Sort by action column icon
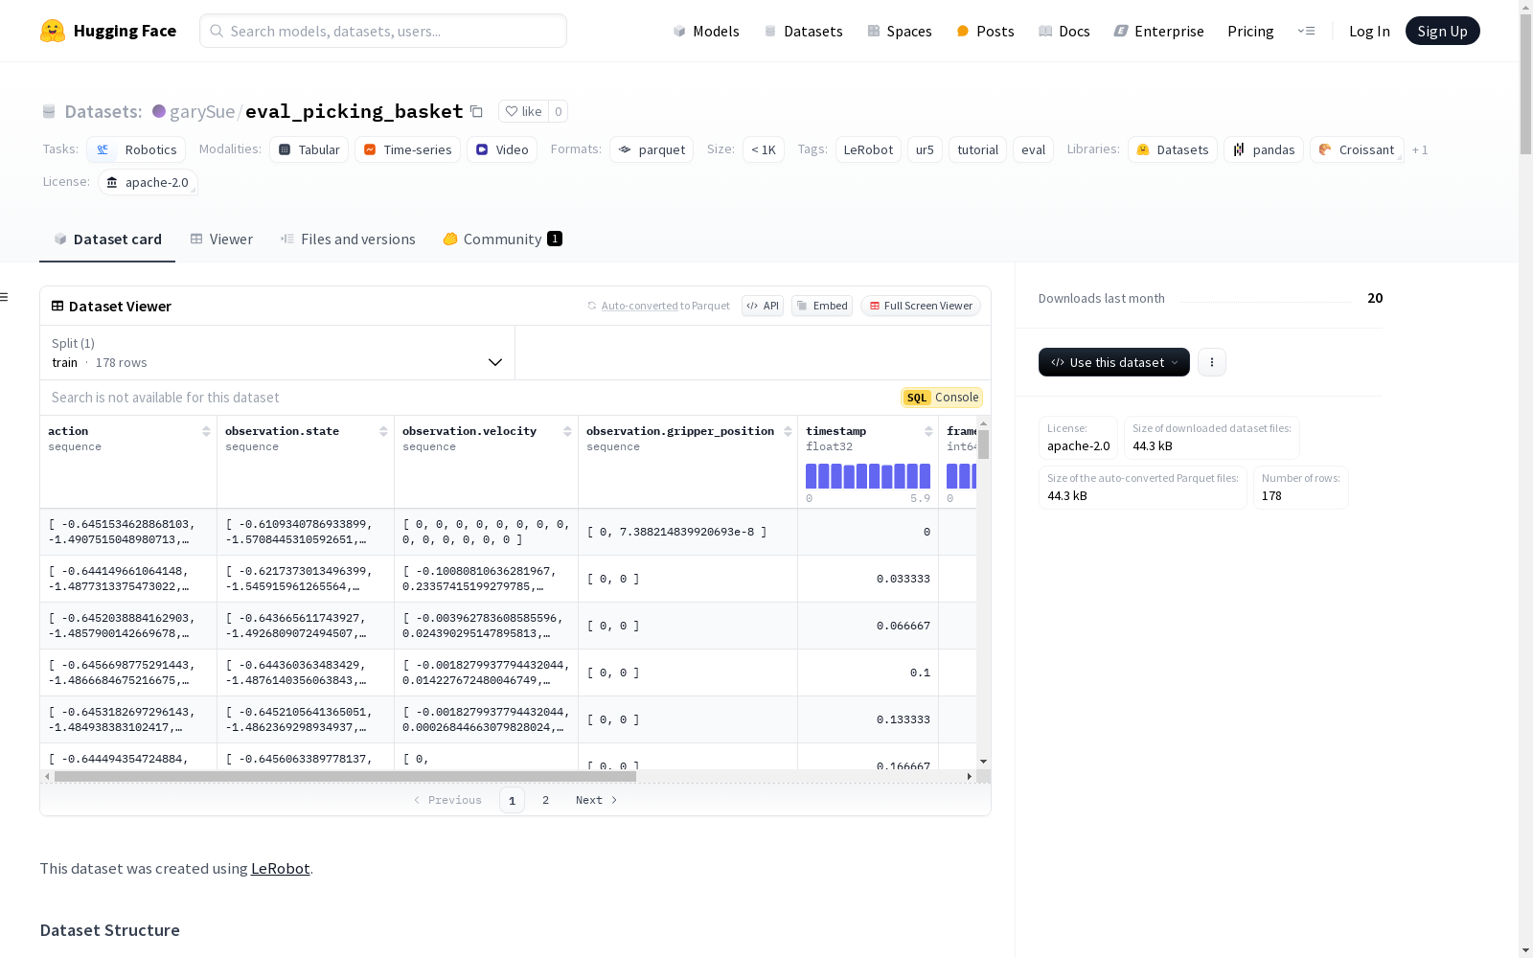The width and height of the screenshot is (1533, 958). tap(206, 431)
